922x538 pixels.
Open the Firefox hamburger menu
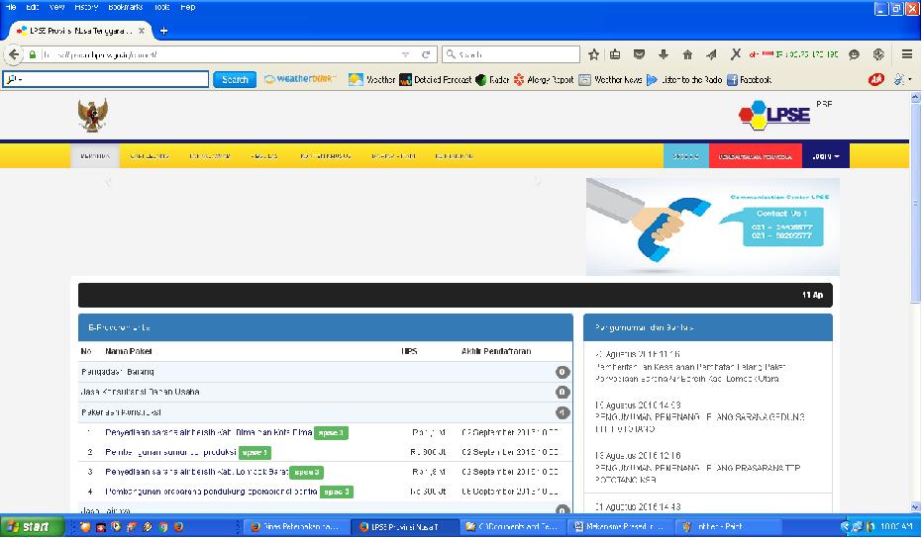(907, 54)
